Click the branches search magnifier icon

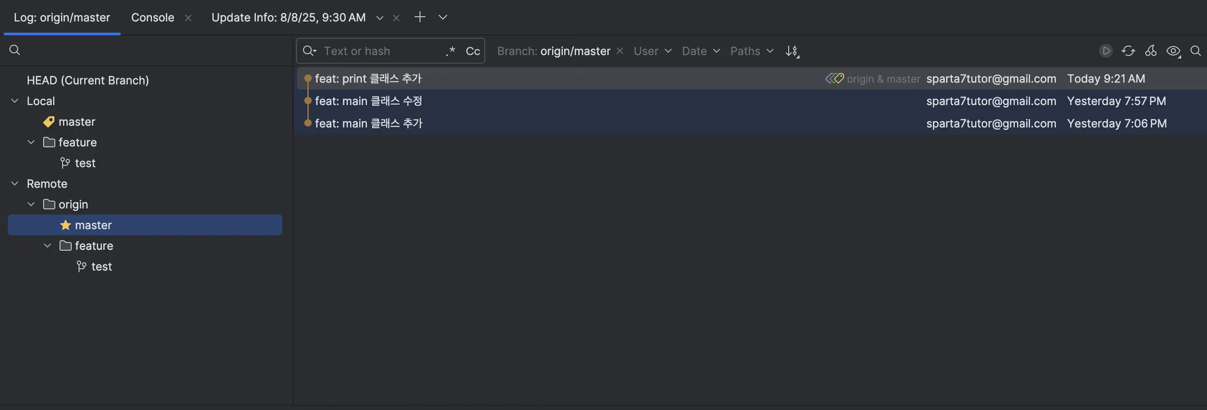pyautogui.click(x=15, y=51)
